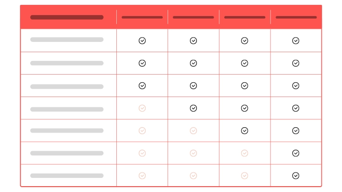Viewport: 342px width, 192px height.
Task: Click the gray feature label in the first row
Action: point(67,39)
